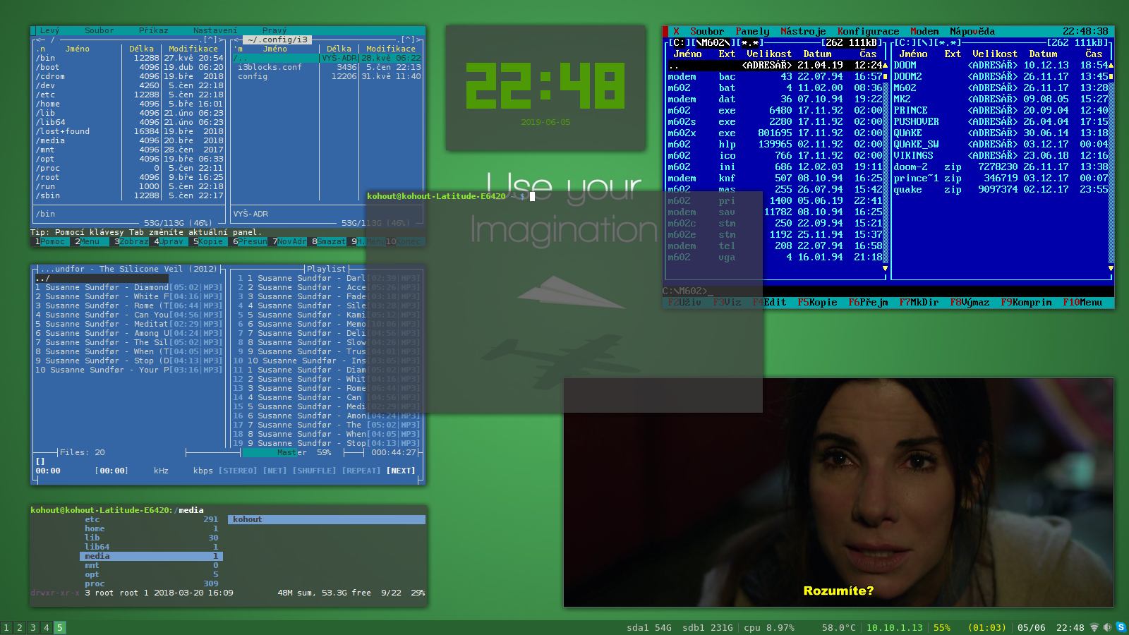The height and width of the screenshot is (635, 1129).
Task: Switch to i3 workspace 1
Action: [6, 627]
